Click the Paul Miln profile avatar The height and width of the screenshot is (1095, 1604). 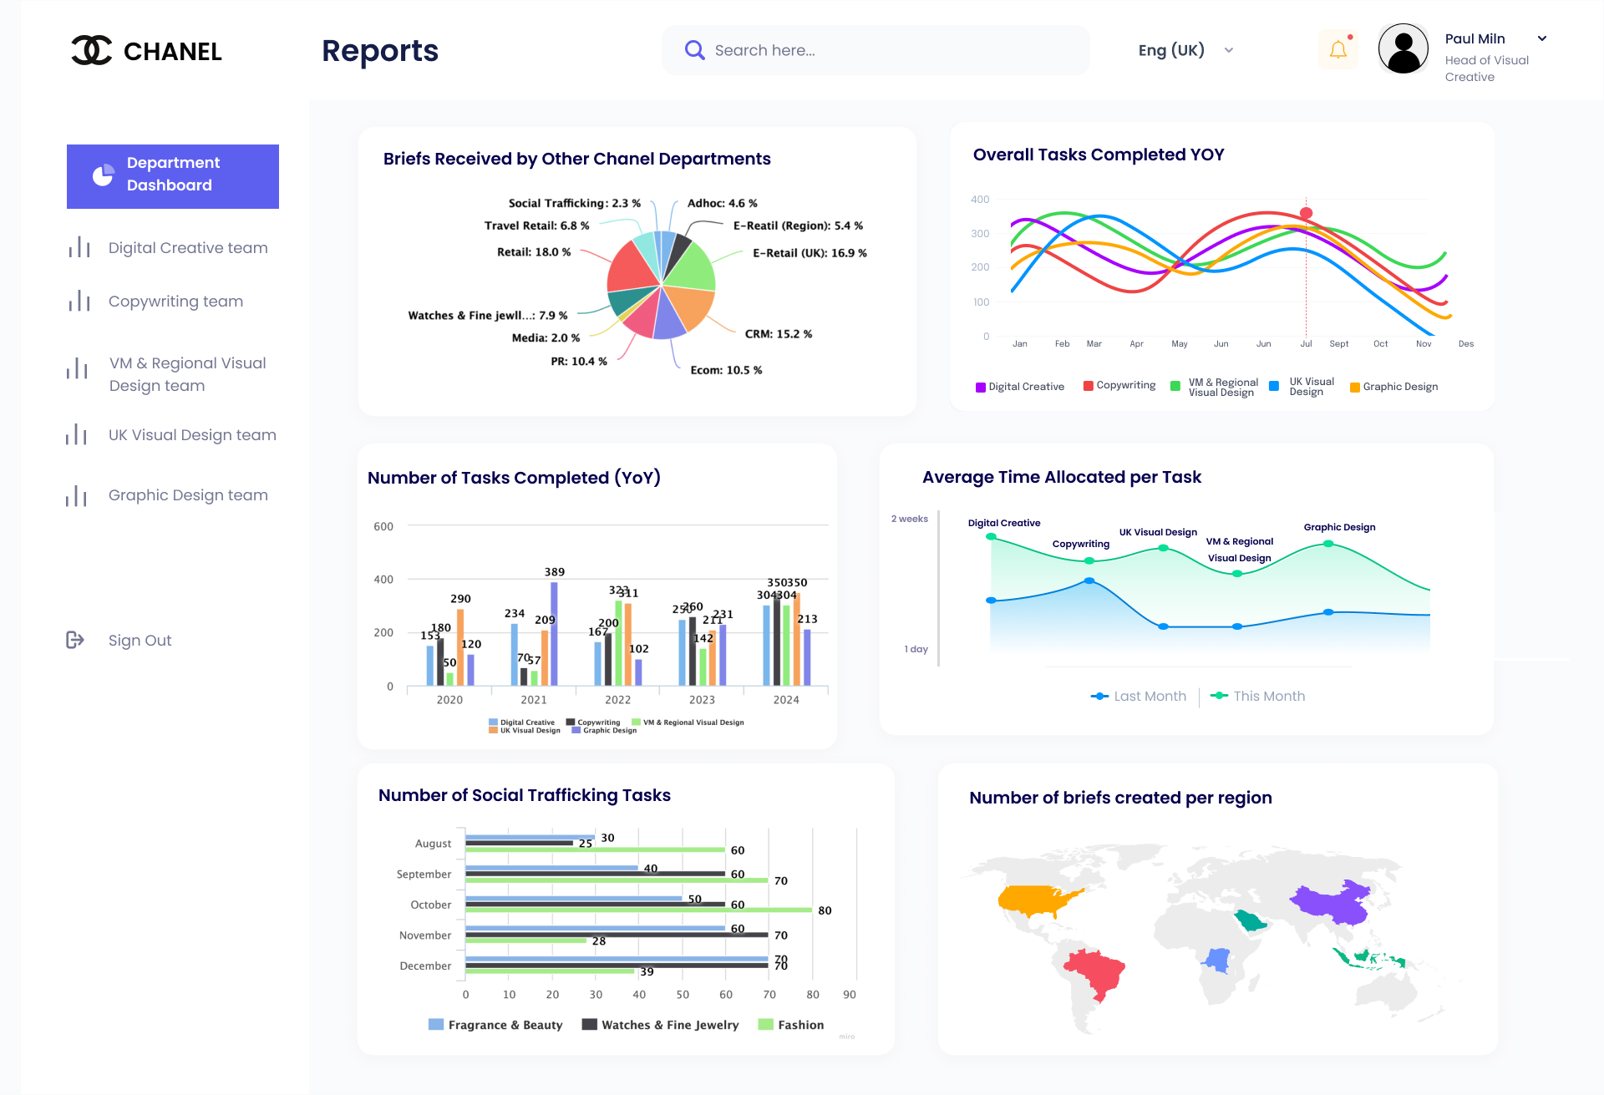(1403, 49)
